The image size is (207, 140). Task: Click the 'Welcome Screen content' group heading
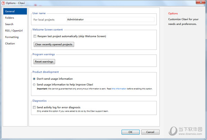coord(48,30)
